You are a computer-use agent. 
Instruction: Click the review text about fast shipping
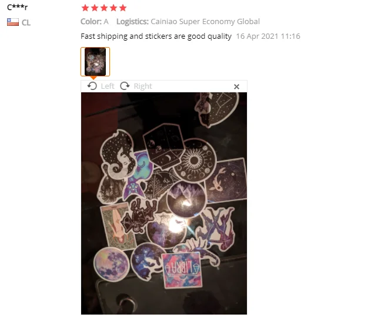(x=156, y=36)
